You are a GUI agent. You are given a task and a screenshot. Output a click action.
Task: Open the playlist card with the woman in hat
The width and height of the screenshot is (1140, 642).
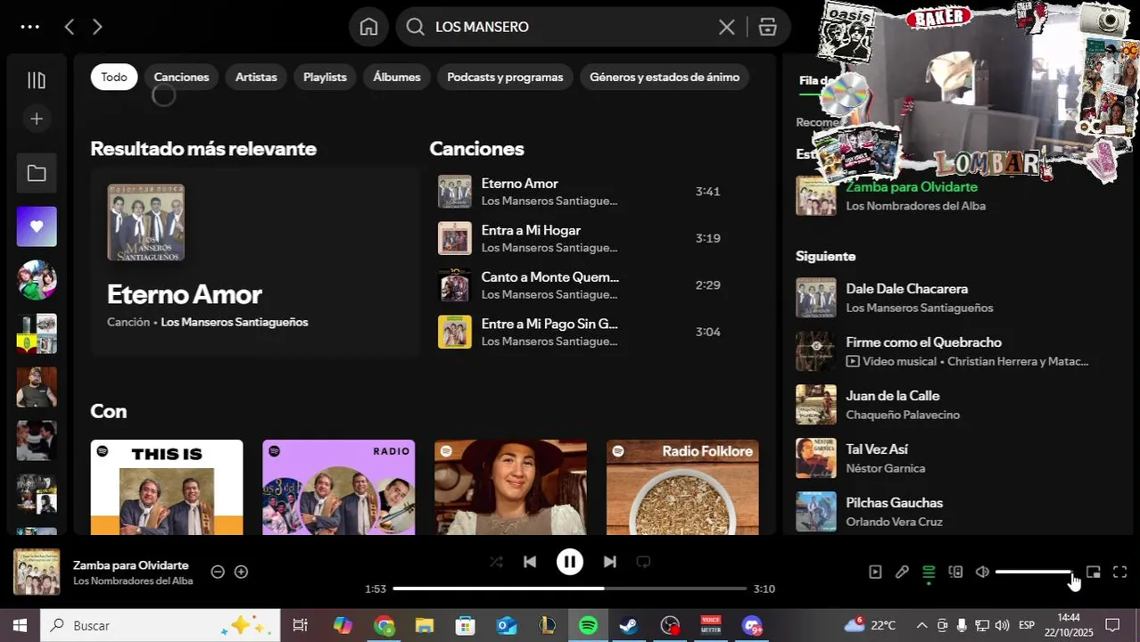tap(511, 487)
